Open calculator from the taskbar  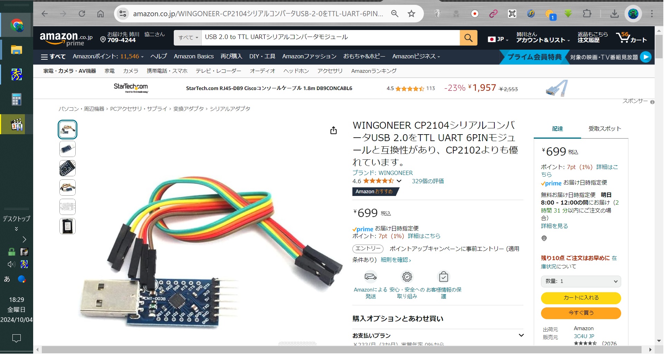(x=16, y=100)
